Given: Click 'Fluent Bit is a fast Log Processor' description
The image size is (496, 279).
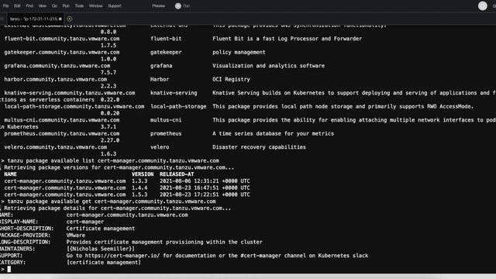Looking at the screenshot, I should [x=287, y=39].
